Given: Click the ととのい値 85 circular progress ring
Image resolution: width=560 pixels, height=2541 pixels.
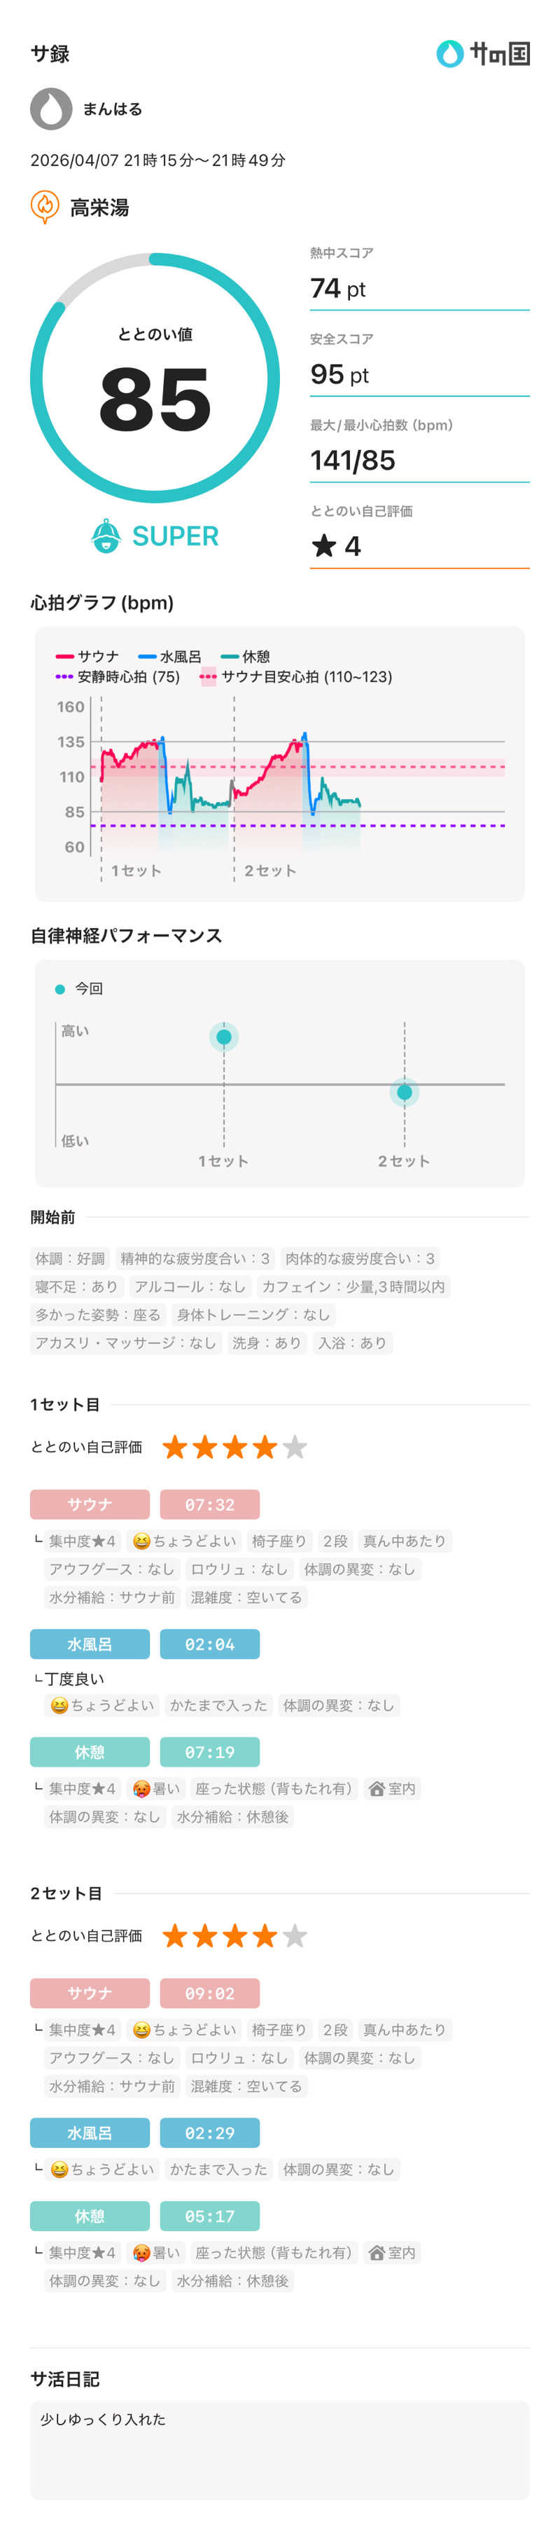Looking at the screenshot, I should [x=155, y=379].
